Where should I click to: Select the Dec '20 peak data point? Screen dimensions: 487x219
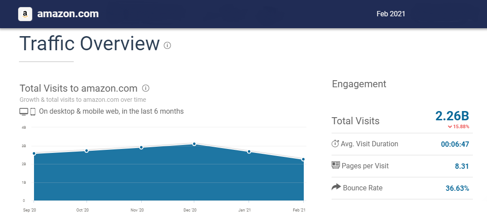coord(194,144)
